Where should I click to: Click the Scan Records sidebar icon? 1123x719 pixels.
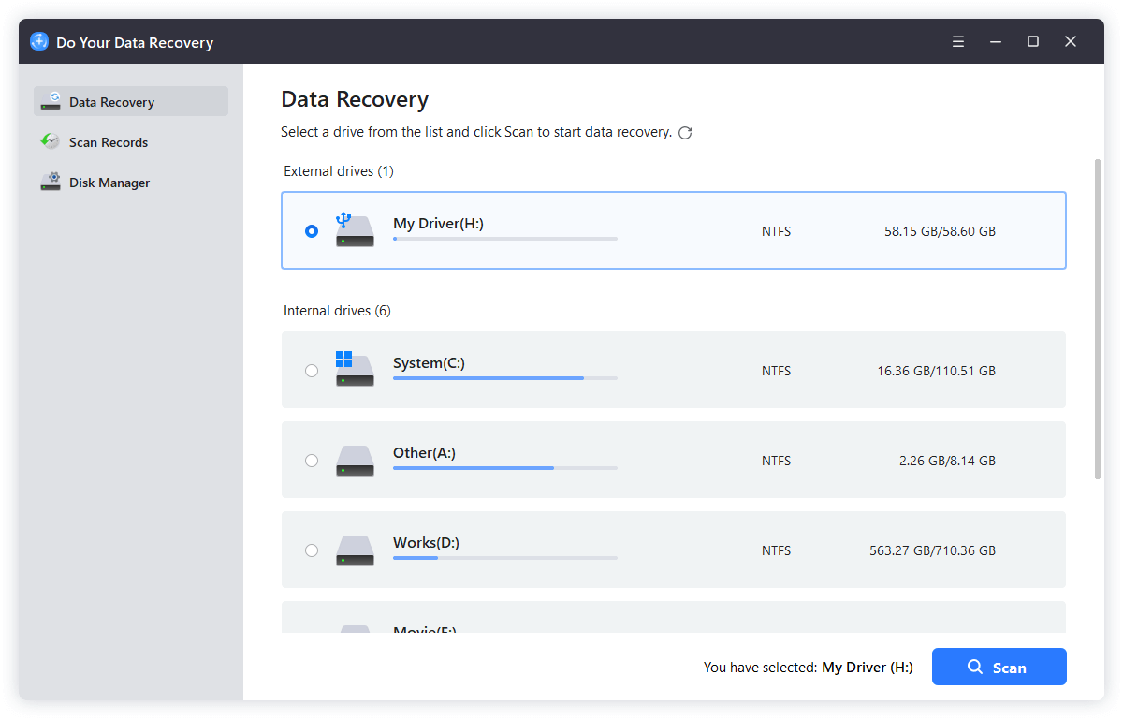tap(51, 141)
